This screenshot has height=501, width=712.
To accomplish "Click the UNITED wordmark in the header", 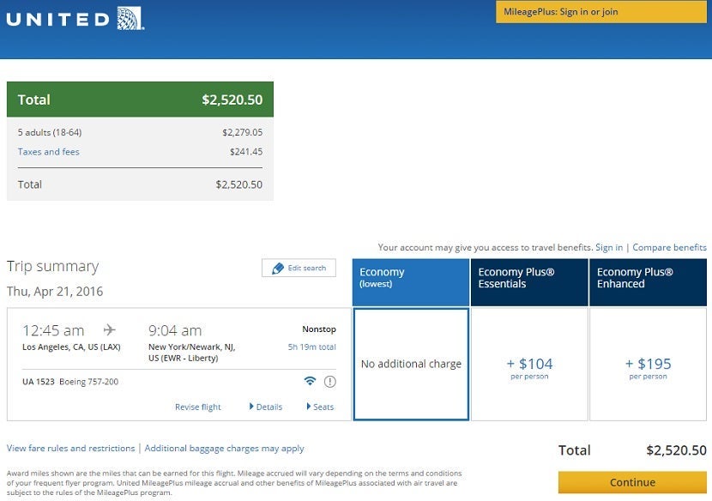I will [x=58, y=19].
